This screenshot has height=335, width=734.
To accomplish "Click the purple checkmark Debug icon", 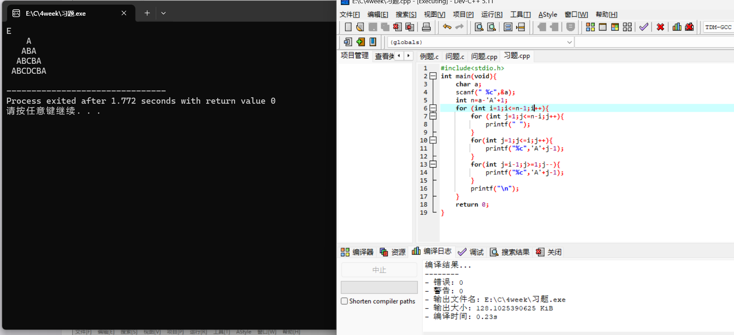I will pos(644,27).
